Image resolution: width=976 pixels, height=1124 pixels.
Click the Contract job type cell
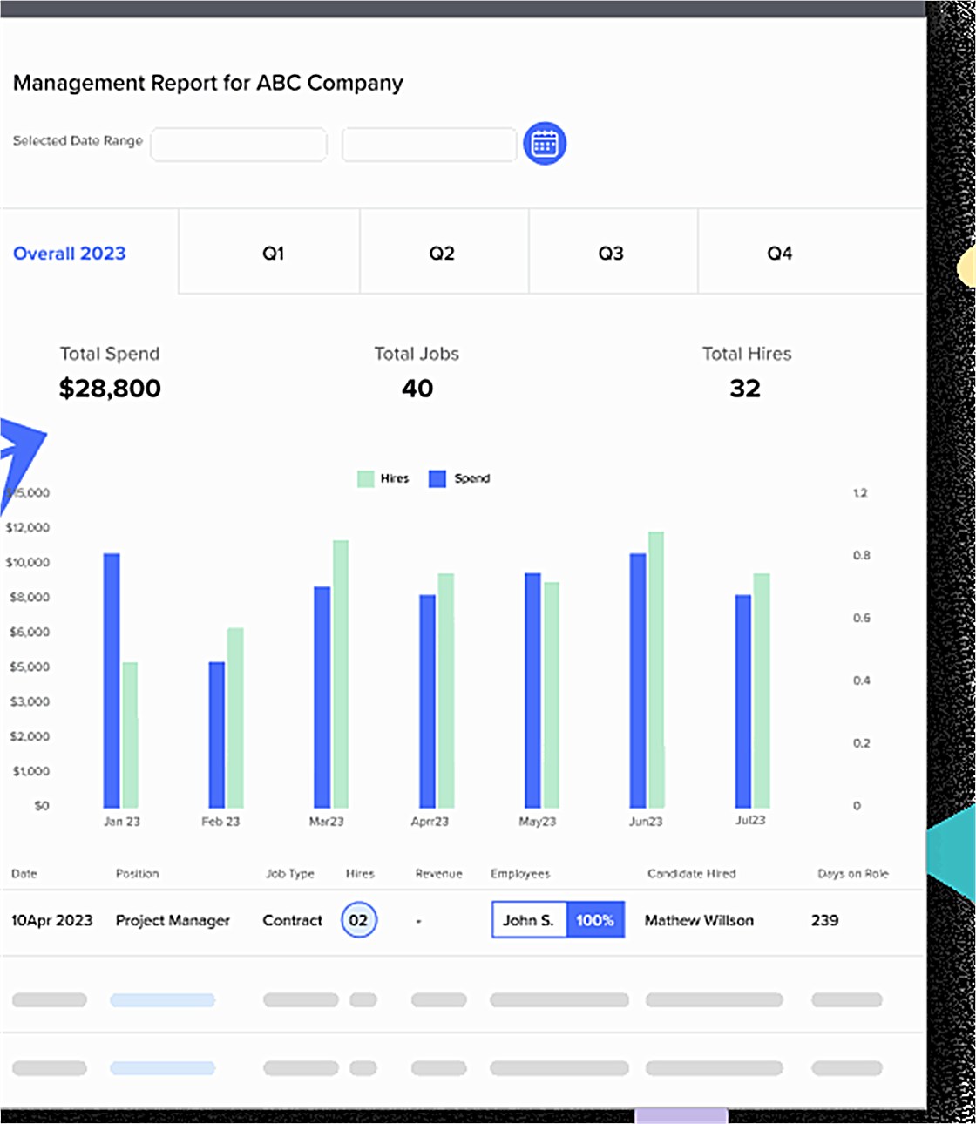pyautogui.click(x=293, y=920)
